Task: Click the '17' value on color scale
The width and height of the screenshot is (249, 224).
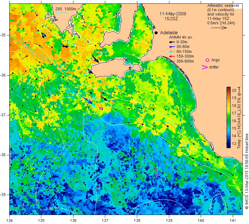Action: pos(234,113)
